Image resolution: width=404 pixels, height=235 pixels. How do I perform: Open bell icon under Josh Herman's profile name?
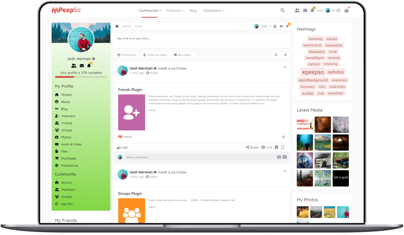click(89, 66)
